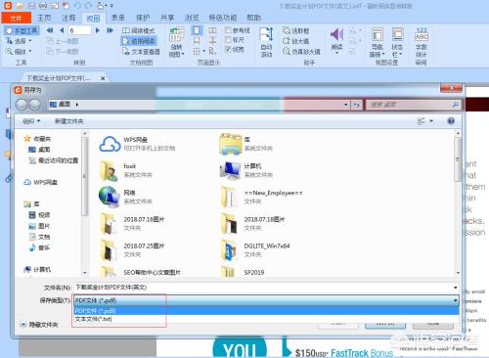Click 隐藏文件夹 hide folders button
The height and width of the screenshot is (358, 489).
pos(39,325)
